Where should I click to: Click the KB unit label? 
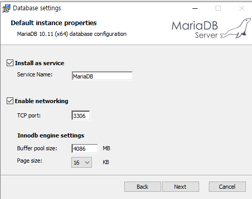(106, 162)
